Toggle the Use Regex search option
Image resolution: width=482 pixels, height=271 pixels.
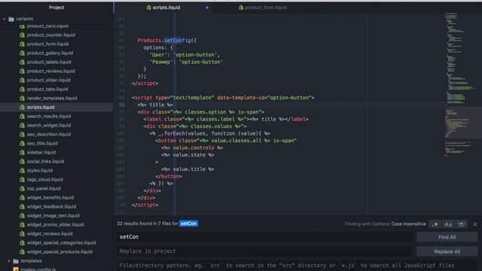[435, 224]
